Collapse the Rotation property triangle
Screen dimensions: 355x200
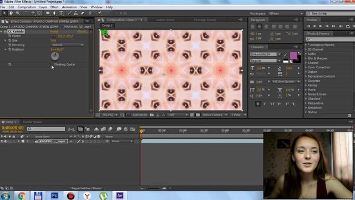click(x=6, y=49)
